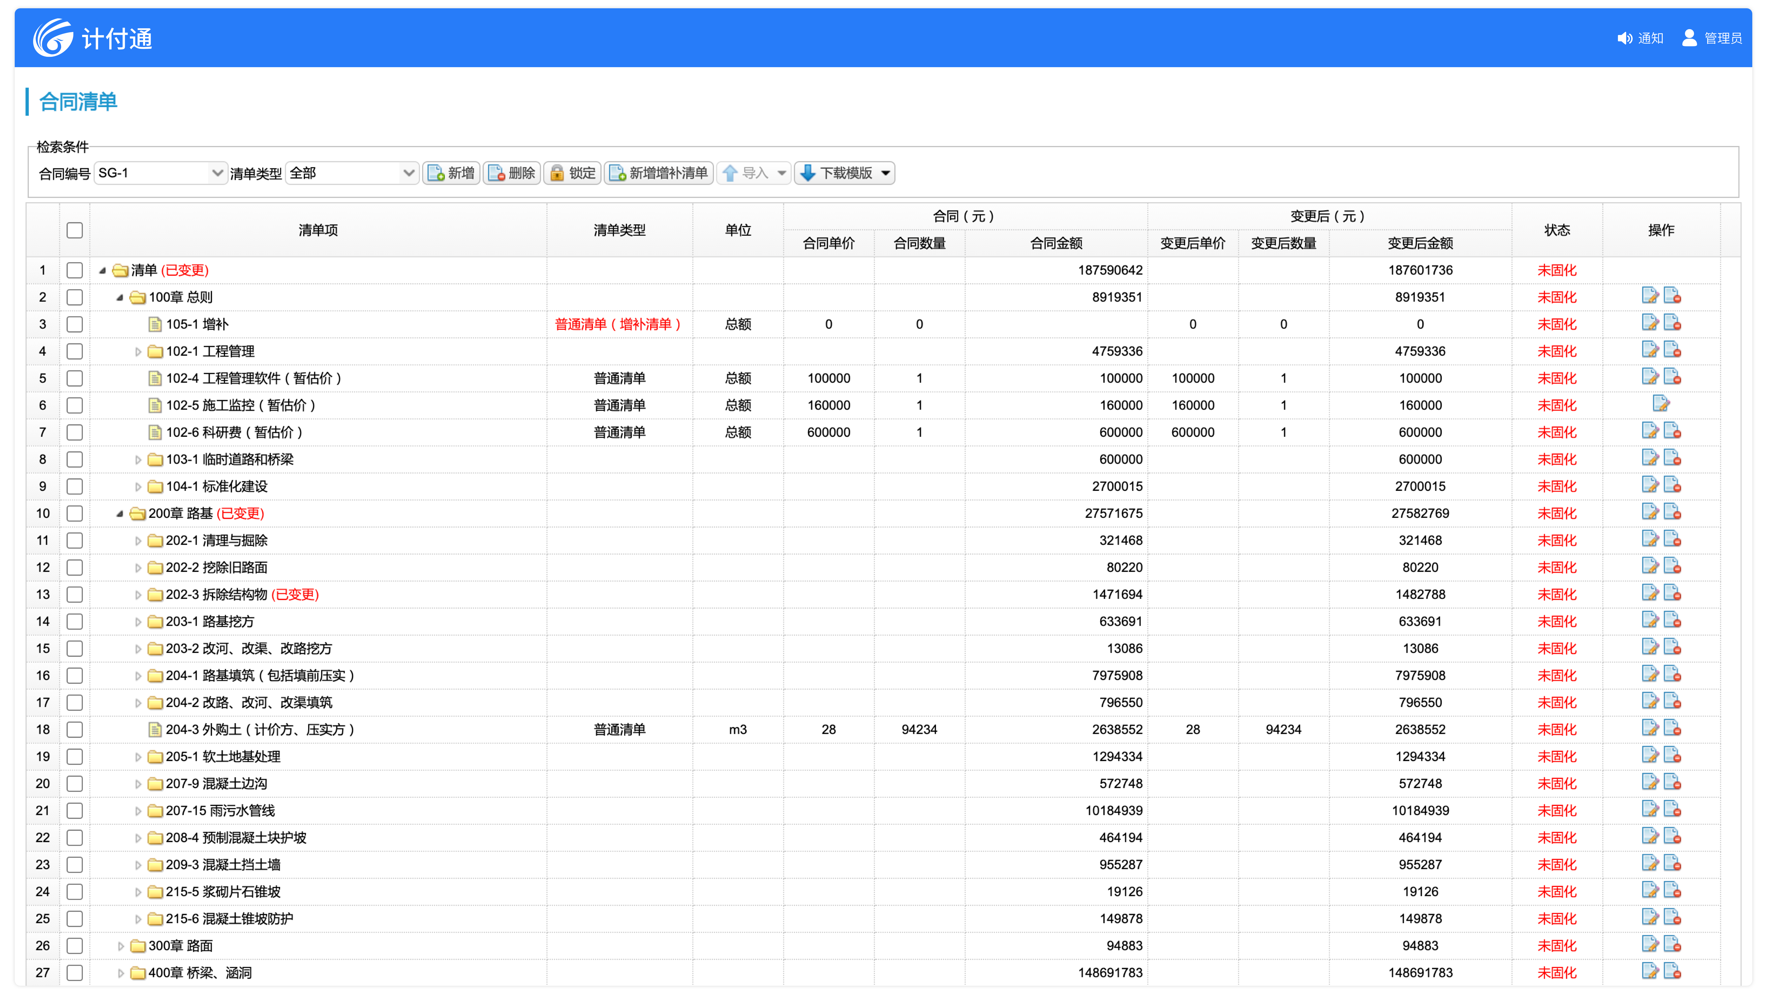Screen dimensions: 1767x994
Task: Click edit icon for 102-5 施工监控 row
Action: pos(1661,404)
